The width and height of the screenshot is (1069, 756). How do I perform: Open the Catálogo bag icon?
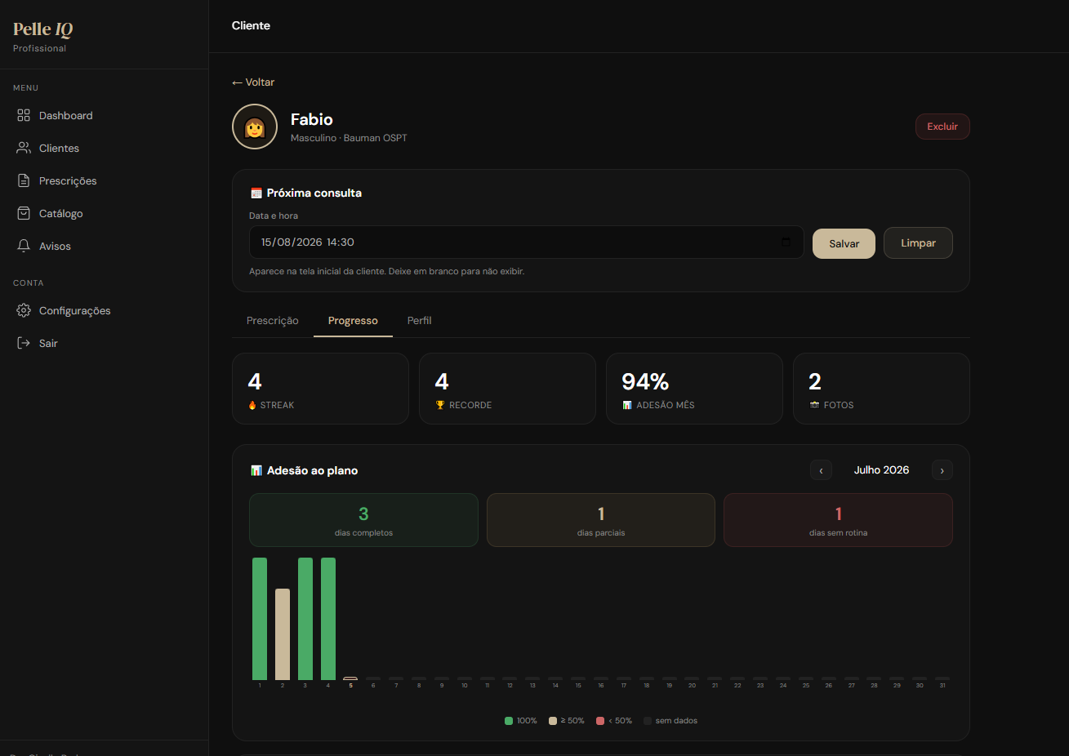point(24,213)
